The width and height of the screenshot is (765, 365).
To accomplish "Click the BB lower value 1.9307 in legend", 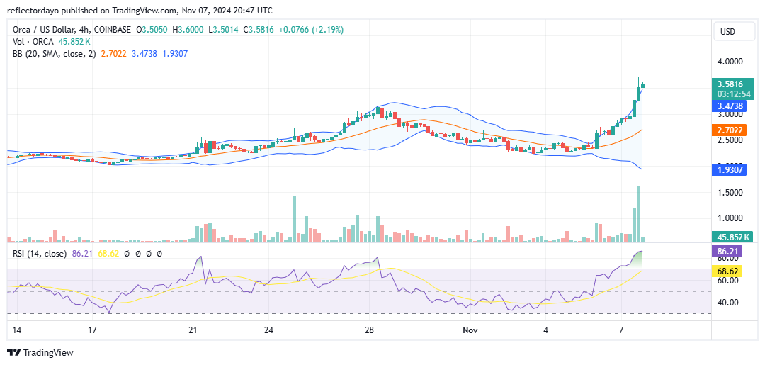I will pos(174,54).
